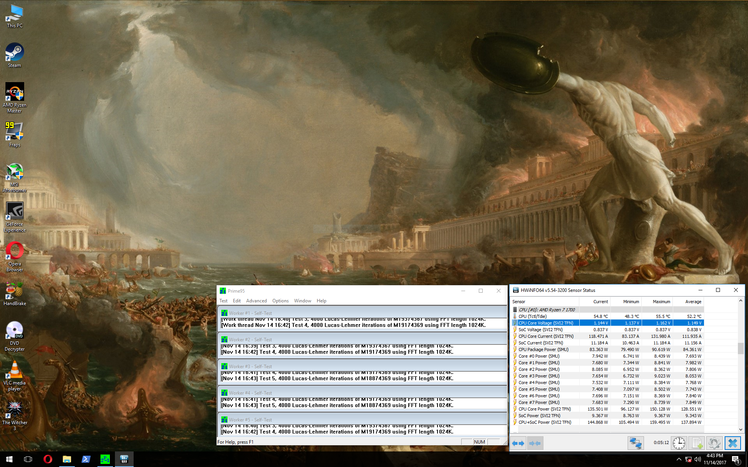Start logging with the sheet-plus icon
The width and height of the screenshot is (748, 467).
coord(697,443)
